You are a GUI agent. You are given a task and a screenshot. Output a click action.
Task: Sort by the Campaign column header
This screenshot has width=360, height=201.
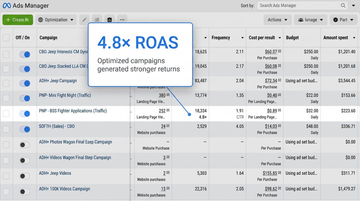tap(48, 38)
